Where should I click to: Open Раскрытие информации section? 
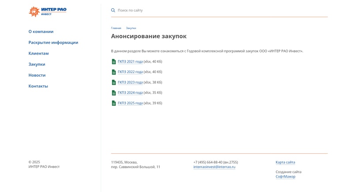click(53, 42)
